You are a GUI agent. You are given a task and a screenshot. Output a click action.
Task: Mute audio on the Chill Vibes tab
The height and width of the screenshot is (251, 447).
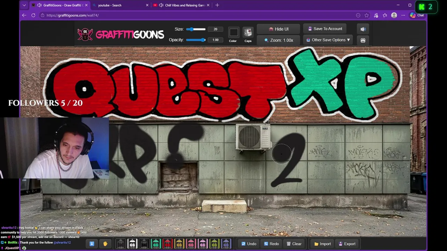point(161,5)
